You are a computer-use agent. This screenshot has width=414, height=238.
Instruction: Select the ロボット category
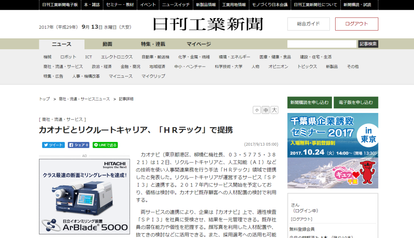(68, 57)
